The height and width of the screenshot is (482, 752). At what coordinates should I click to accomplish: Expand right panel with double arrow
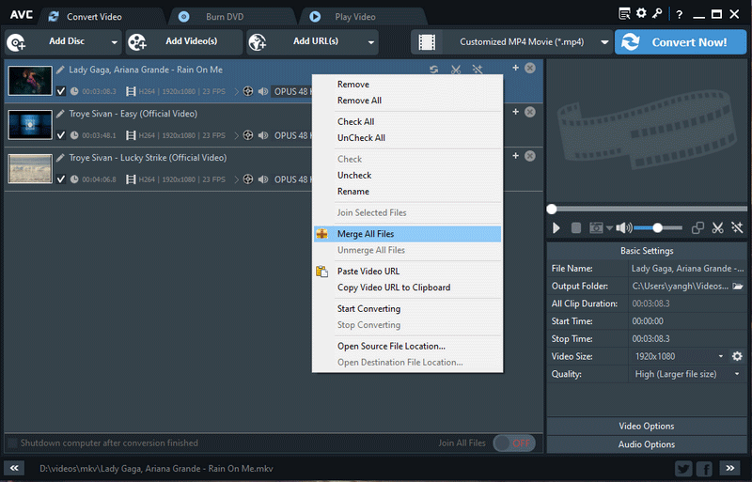point(730,468)
